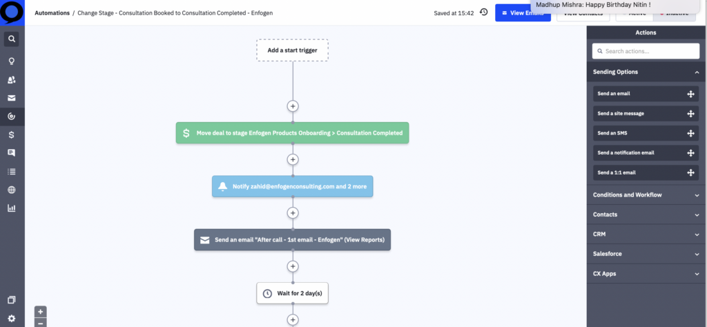Click move handle on Send an SMS action
Image resolution: width=707 pixels, height=327 pixels.
click(x=690, y=133)
